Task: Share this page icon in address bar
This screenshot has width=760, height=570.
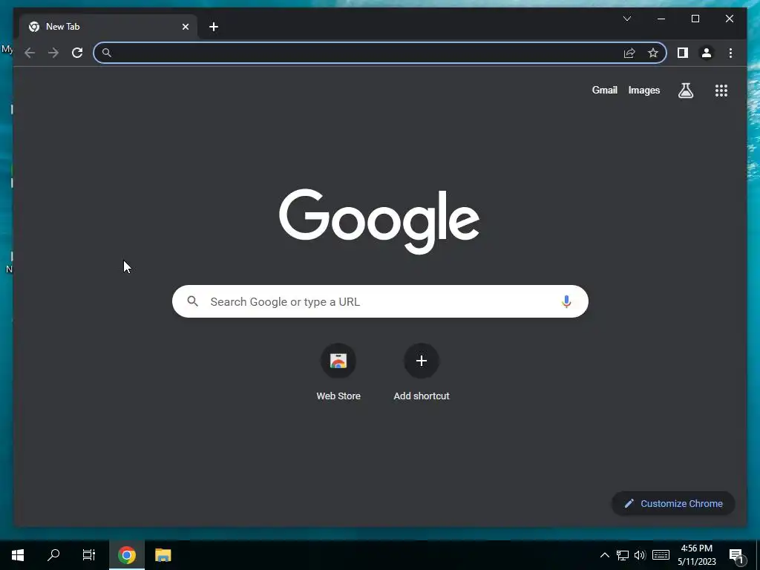Action: (629, 53)
